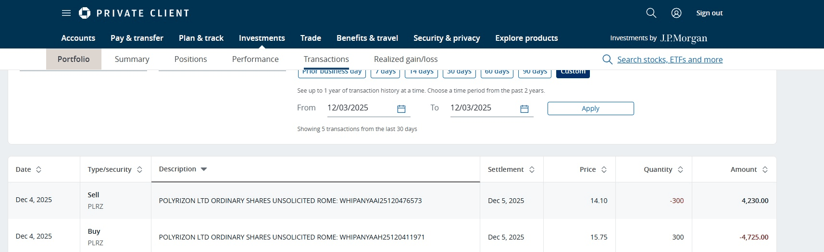Screen dimensions: 824x252
Task: Sort by Type/security column arrows
Action: coord(139,169)
